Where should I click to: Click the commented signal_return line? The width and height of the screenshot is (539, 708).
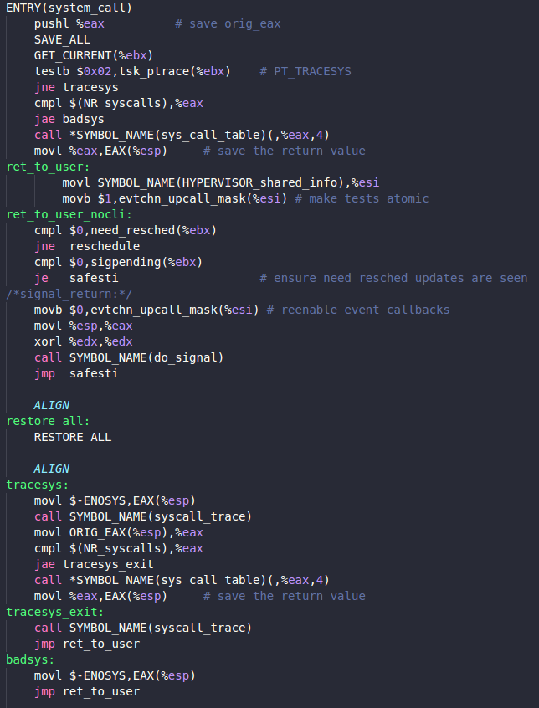(x=69, y=294)
